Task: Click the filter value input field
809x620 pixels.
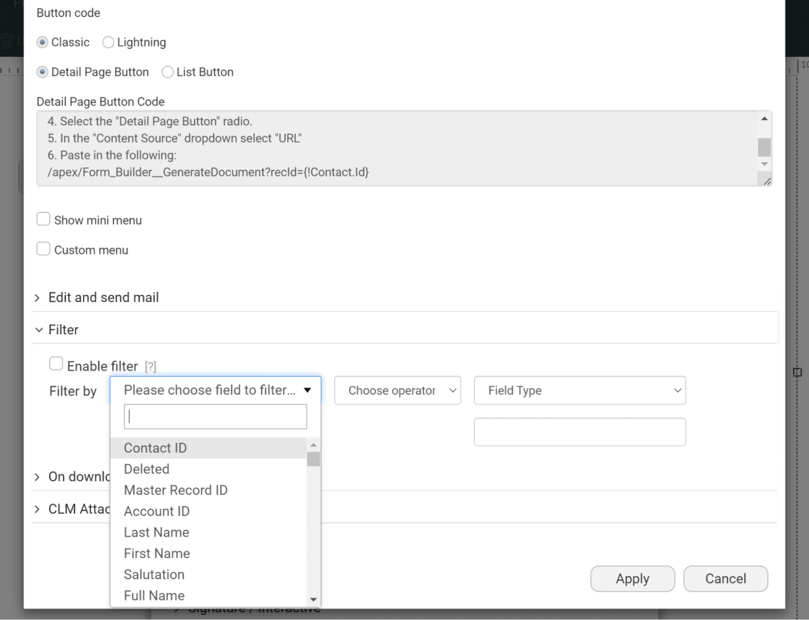Action: tap(580, 432)
